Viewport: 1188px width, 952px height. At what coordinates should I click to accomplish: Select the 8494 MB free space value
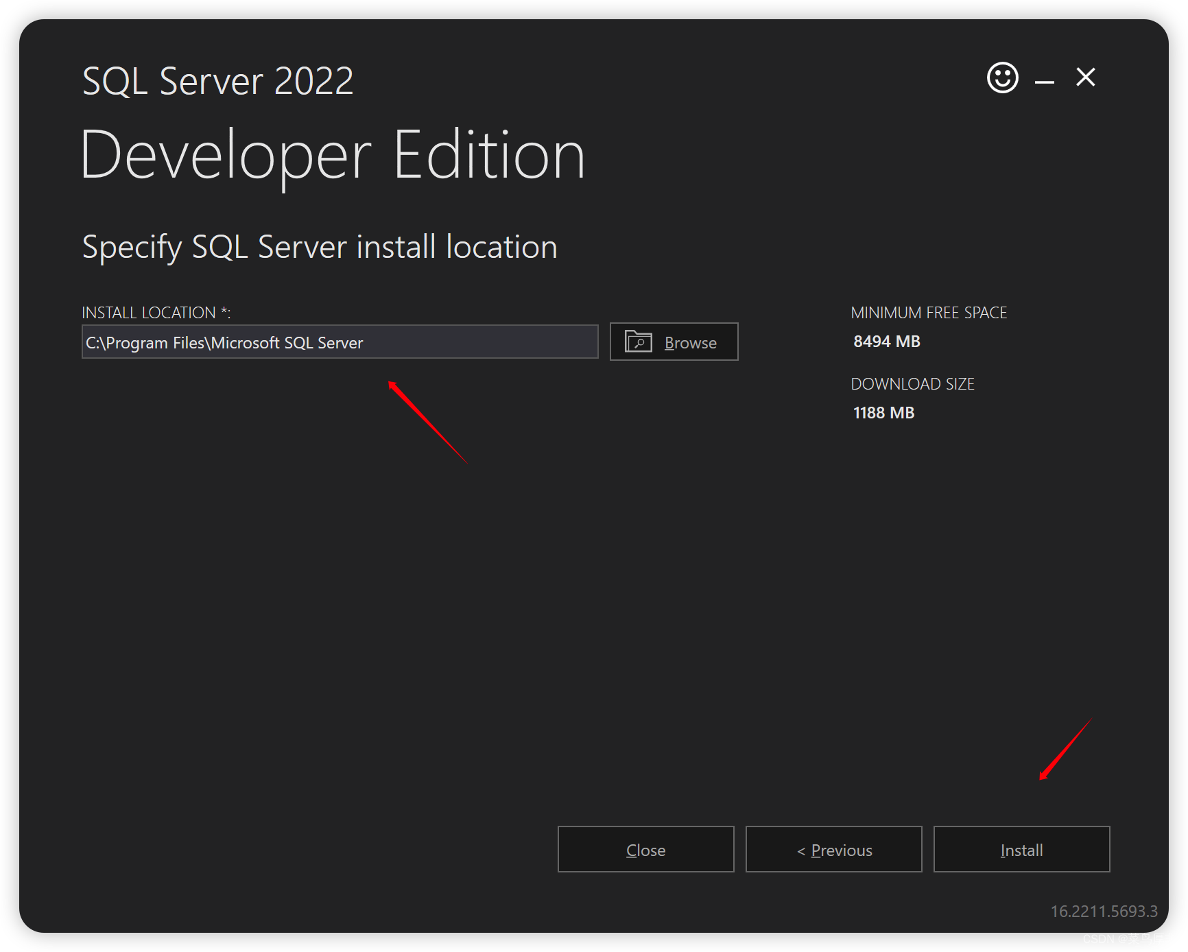(x=886, y=342)
